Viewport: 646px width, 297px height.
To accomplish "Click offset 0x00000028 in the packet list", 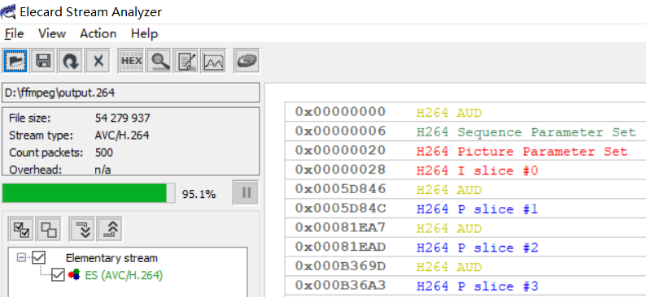I will (340, 170).
